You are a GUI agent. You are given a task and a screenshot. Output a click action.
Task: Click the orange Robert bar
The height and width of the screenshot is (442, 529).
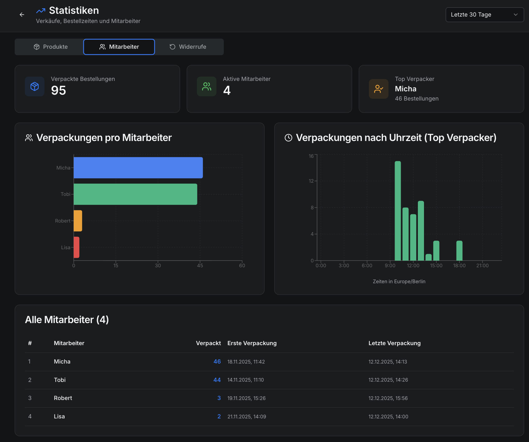pos(78,221)
